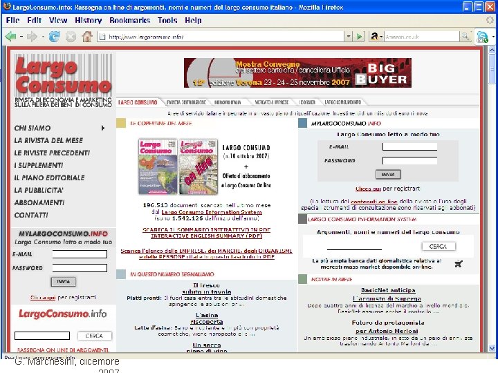Select the I Dossier tab
The width and height of the screenshot is (498, 373).
(307, 102)
